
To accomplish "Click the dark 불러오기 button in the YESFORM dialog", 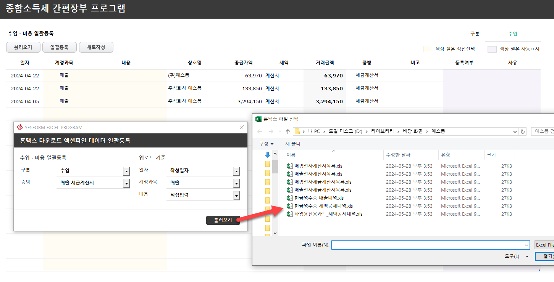I will [x=223, y=220].
